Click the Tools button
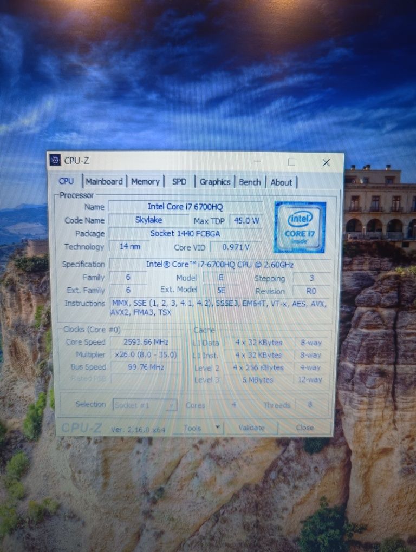The width and height of the screenshot is (416, 552). click(x=193, y=428)
